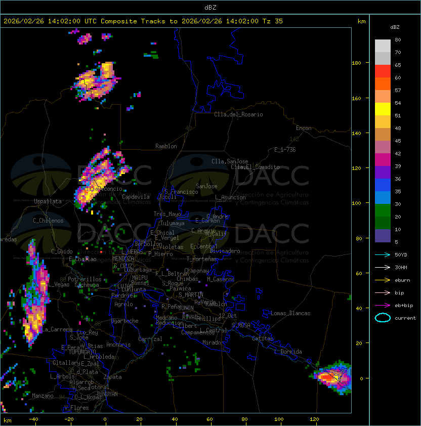Click the '50YD' legend label
This screenshot has width=421, height=426.
tap(401, 255)
